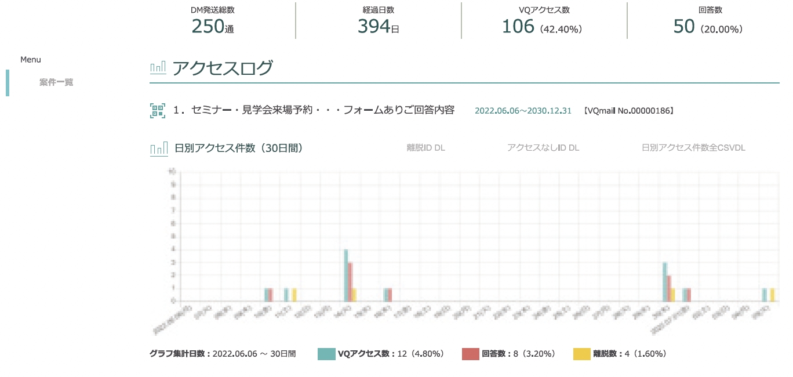The width and height of the screenshot is (793, 377).
Task: Download via 日別アクセス件数全CSVDL
Action: coord(694,148)
